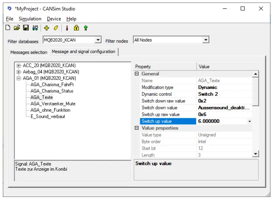Image resolution: width=273 pixels, height=198 pixels.
Task: Collapse the General property section
Action: 137,74
